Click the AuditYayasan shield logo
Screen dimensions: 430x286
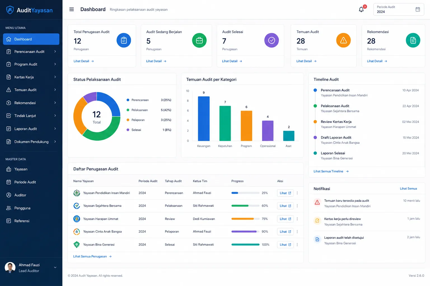point(10,10)
